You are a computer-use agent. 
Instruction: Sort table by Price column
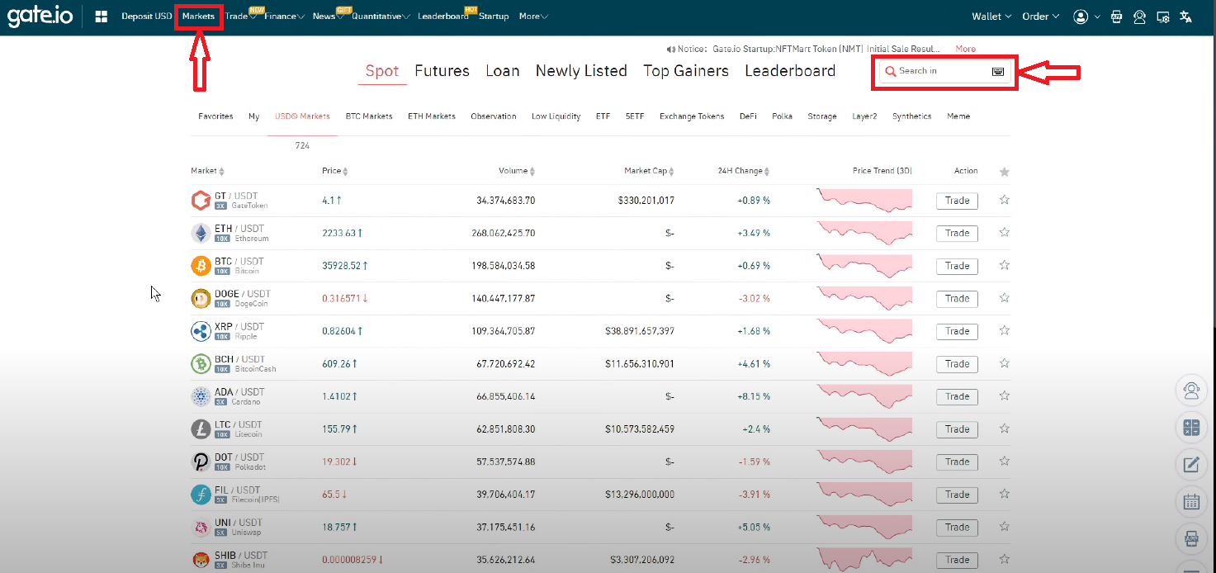tap(334, 171)
